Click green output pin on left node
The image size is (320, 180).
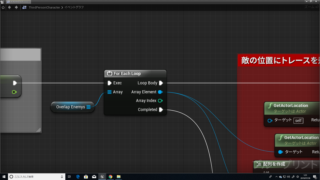click(x=14, y=92)
